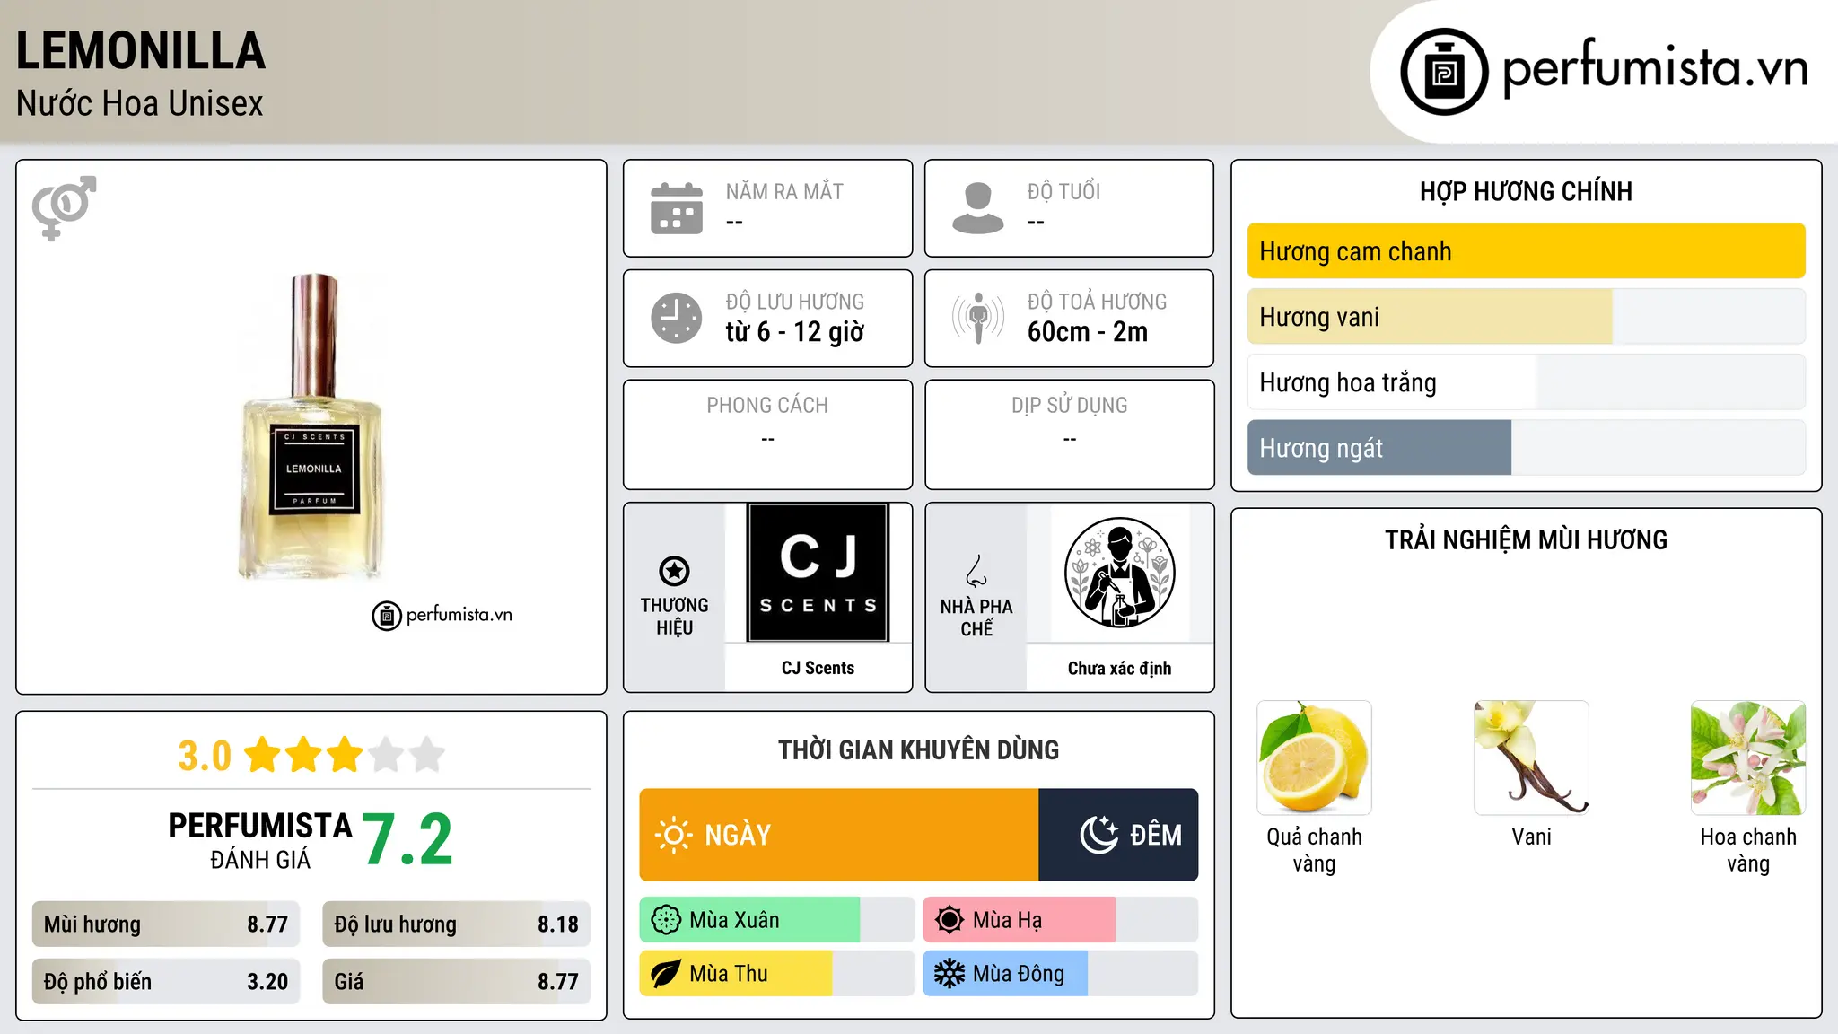Image resolution: width=1838 pixels, height=1034 pixels.
Task: Click the THƯƠNG HIỆU label
Action: pos(674,617)
